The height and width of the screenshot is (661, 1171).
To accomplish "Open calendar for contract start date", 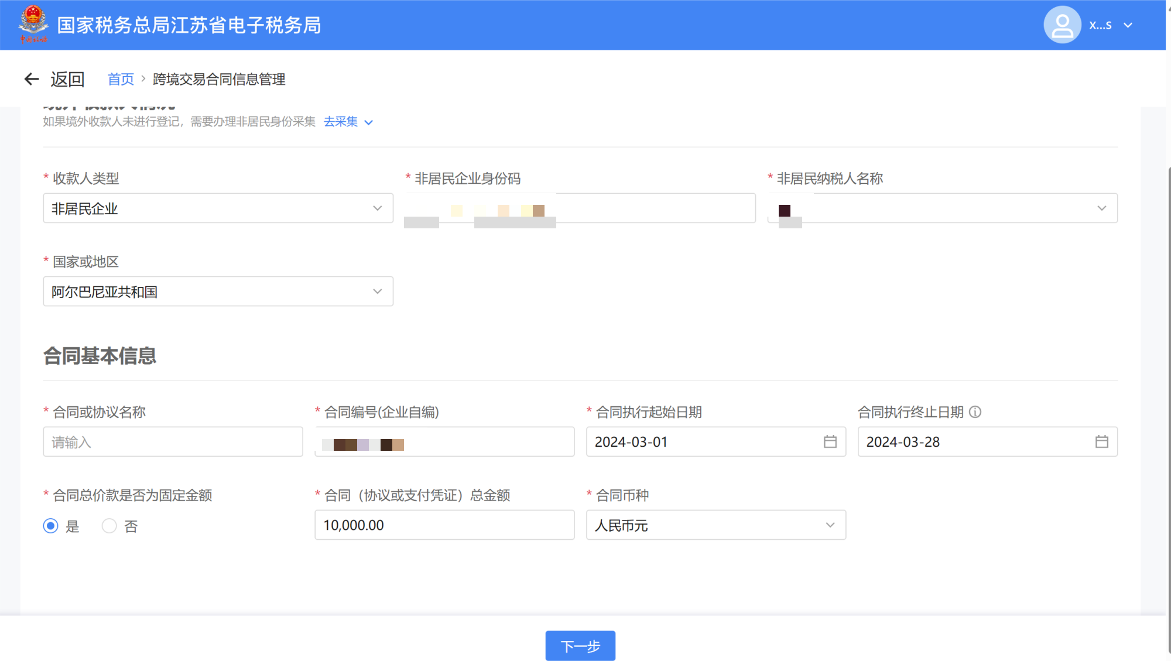I will point(830,441).
